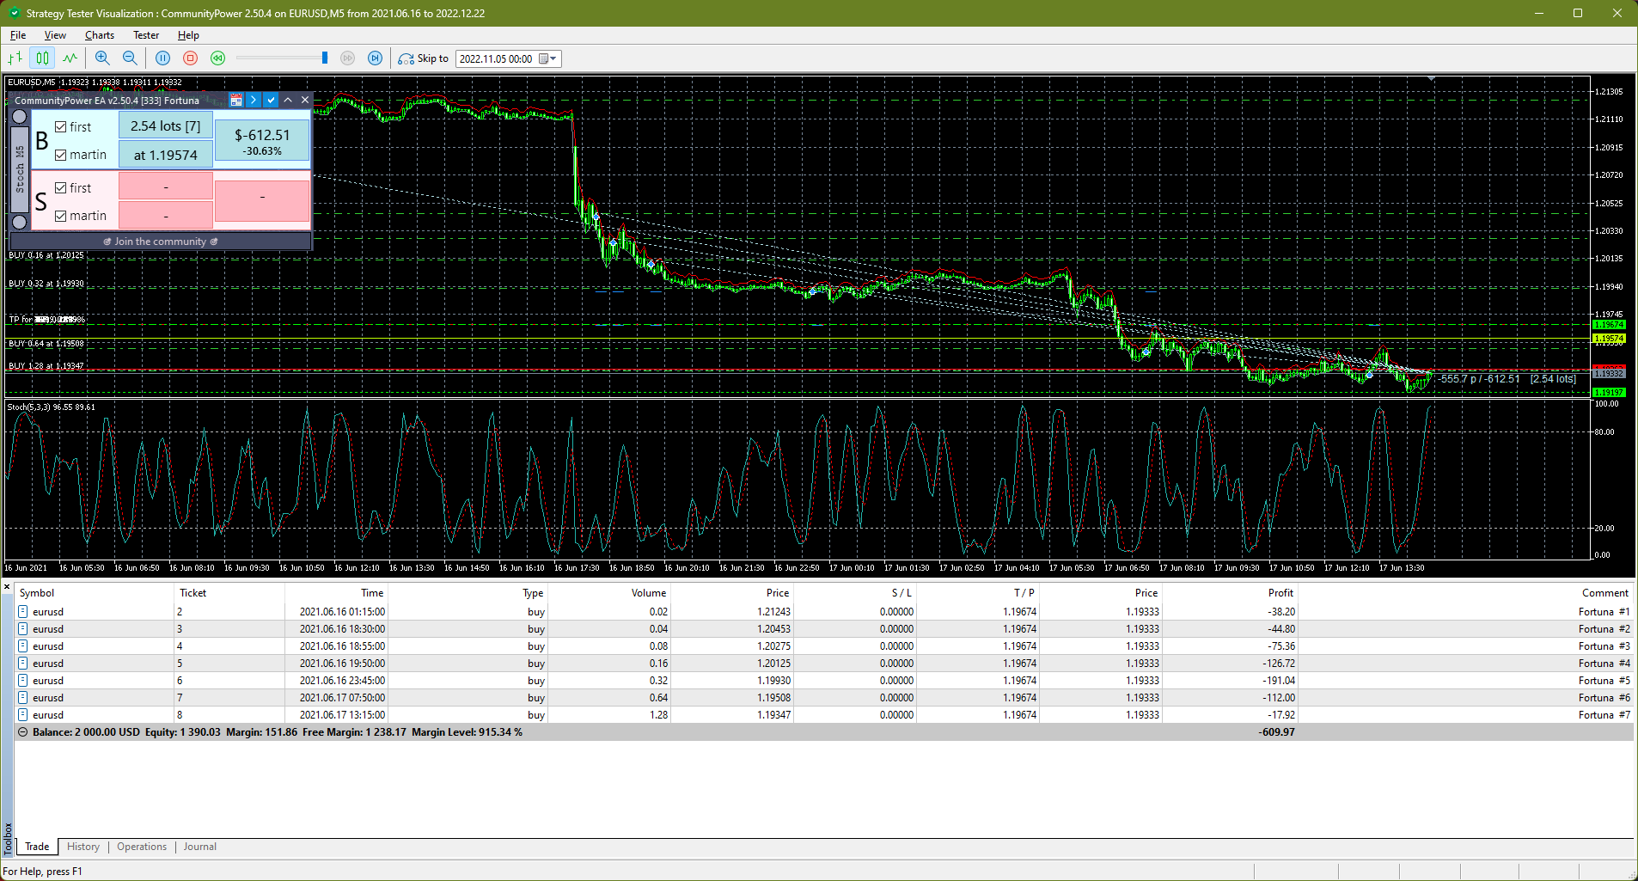Click the upper round button beside Stoch
This screenshot has width=1638, height=881.
(20, 117)
